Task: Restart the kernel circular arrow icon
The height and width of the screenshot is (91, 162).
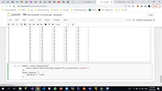Action: 49,25
